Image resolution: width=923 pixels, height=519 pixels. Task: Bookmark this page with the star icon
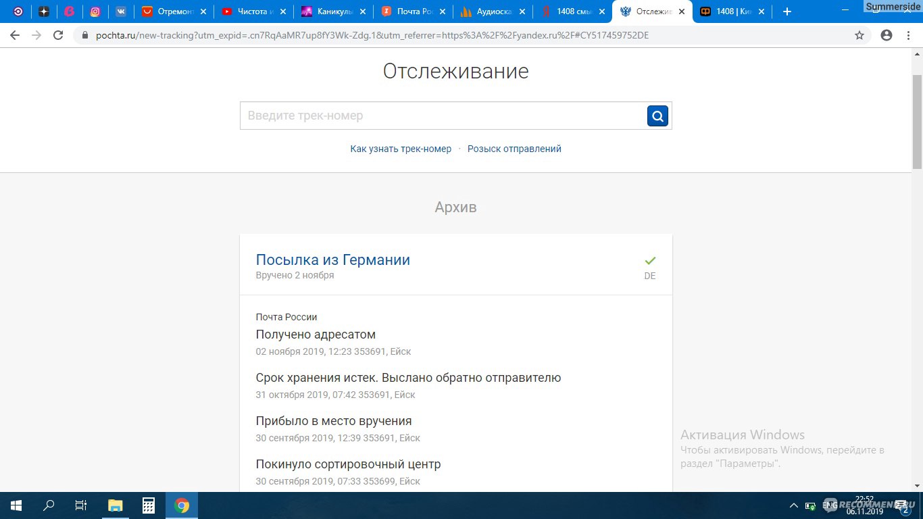(859, 35)
